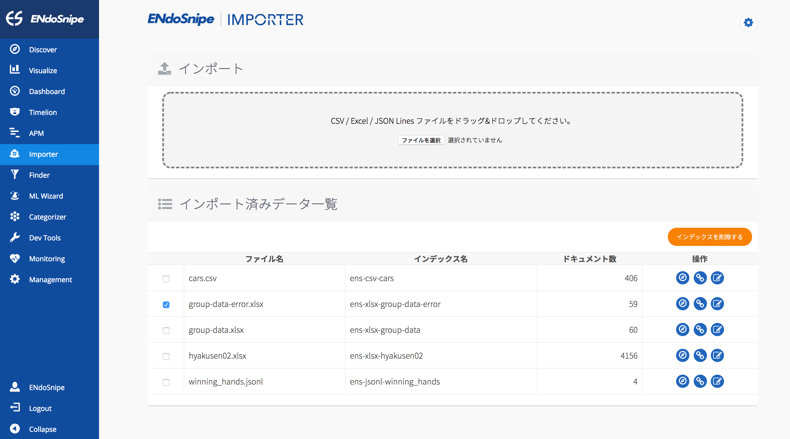Screen dimensions: 790x439
Task: Check the hyakusen02.xlsx row checkbox
Action: tap(166, 356)
